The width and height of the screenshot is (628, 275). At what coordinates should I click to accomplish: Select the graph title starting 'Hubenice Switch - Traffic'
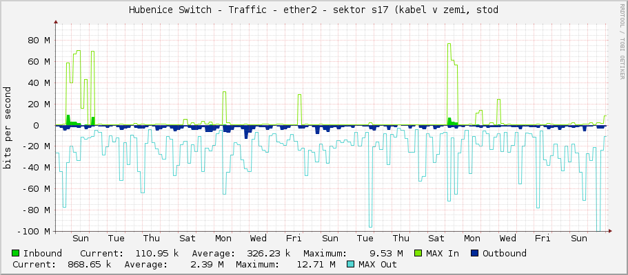coord(313,10)
